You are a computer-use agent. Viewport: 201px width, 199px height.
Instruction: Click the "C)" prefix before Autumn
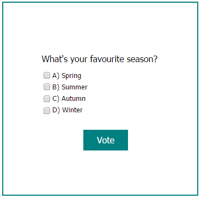click(x=56, y=99)
